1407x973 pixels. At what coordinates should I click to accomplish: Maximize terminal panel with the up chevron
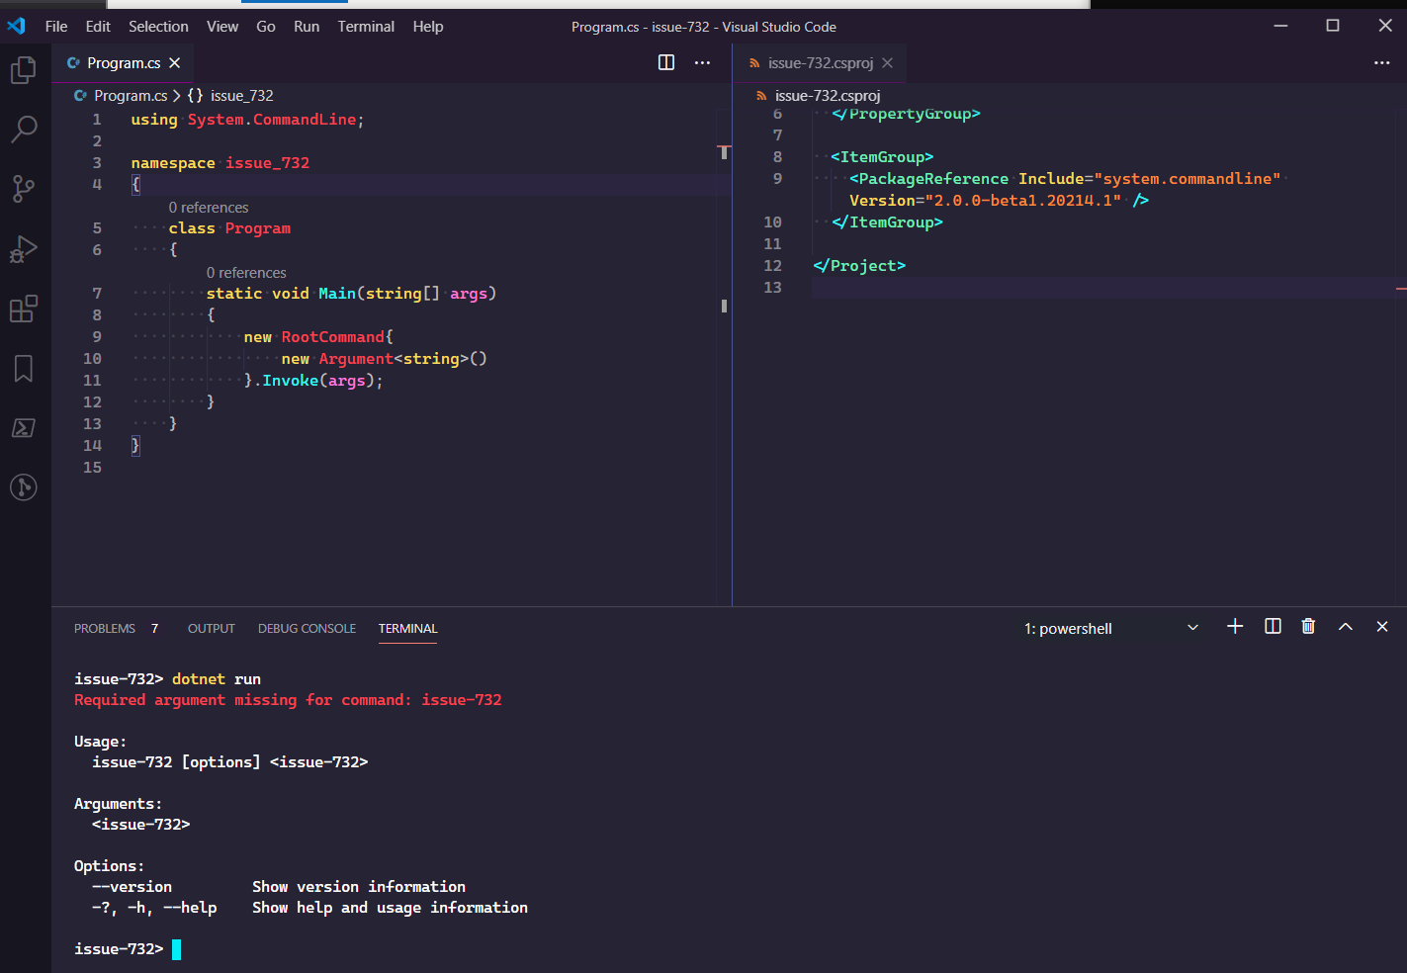[x=1346, y=626]
